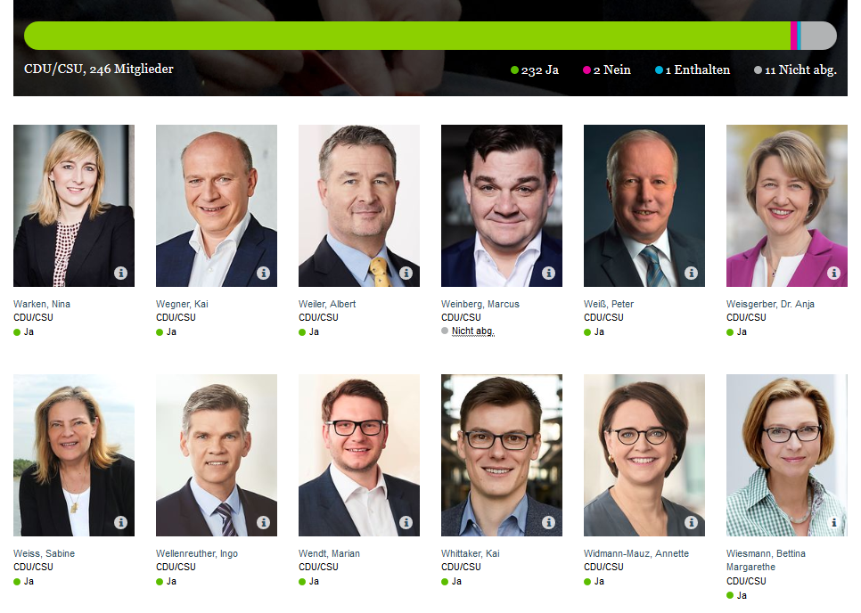Click the 11 Nicht abg. legend entry
Viewport: 861px width, 613px height.
point(795,70)
